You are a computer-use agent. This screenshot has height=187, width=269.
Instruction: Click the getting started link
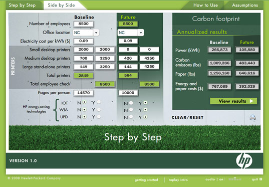click(146, 180)
